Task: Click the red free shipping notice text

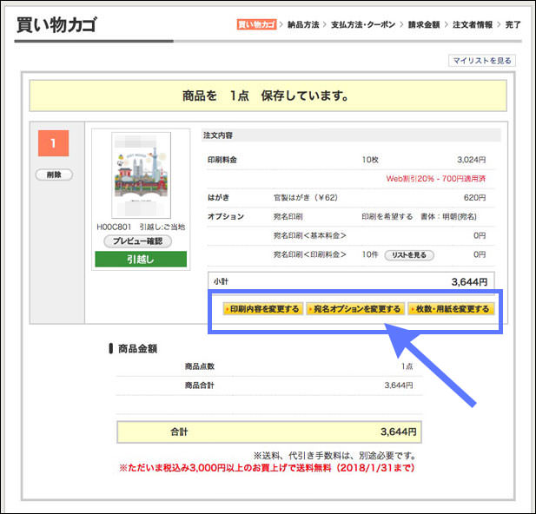Action: [x=267, y=468]
